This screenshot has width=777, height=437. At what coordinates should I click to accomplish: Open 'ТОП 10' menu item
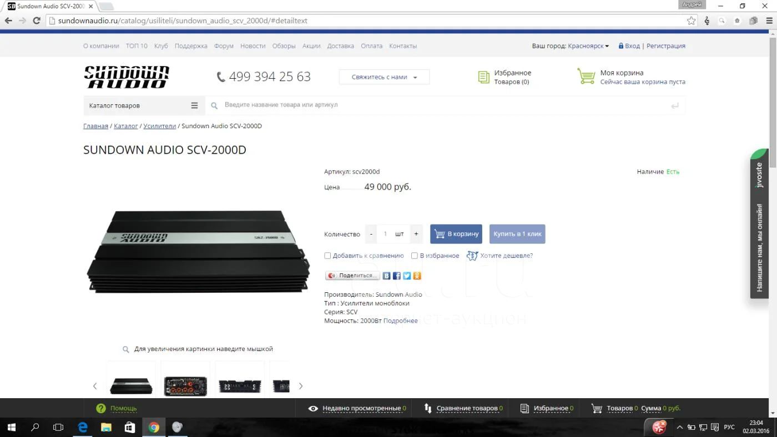click(x=137, y=46)
